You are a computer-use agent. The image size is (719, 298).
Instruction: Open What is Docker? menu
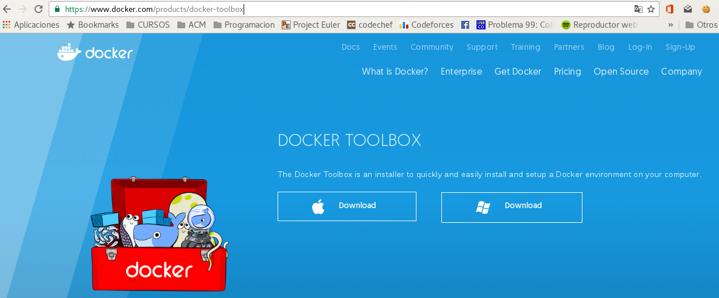coord(395,71)
